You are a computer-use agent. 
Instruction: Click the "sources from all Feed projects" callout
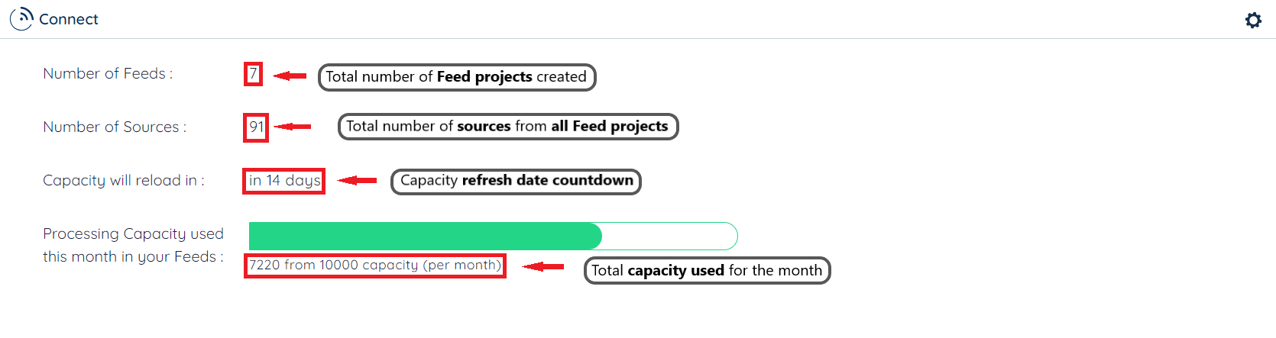(507, 127)
